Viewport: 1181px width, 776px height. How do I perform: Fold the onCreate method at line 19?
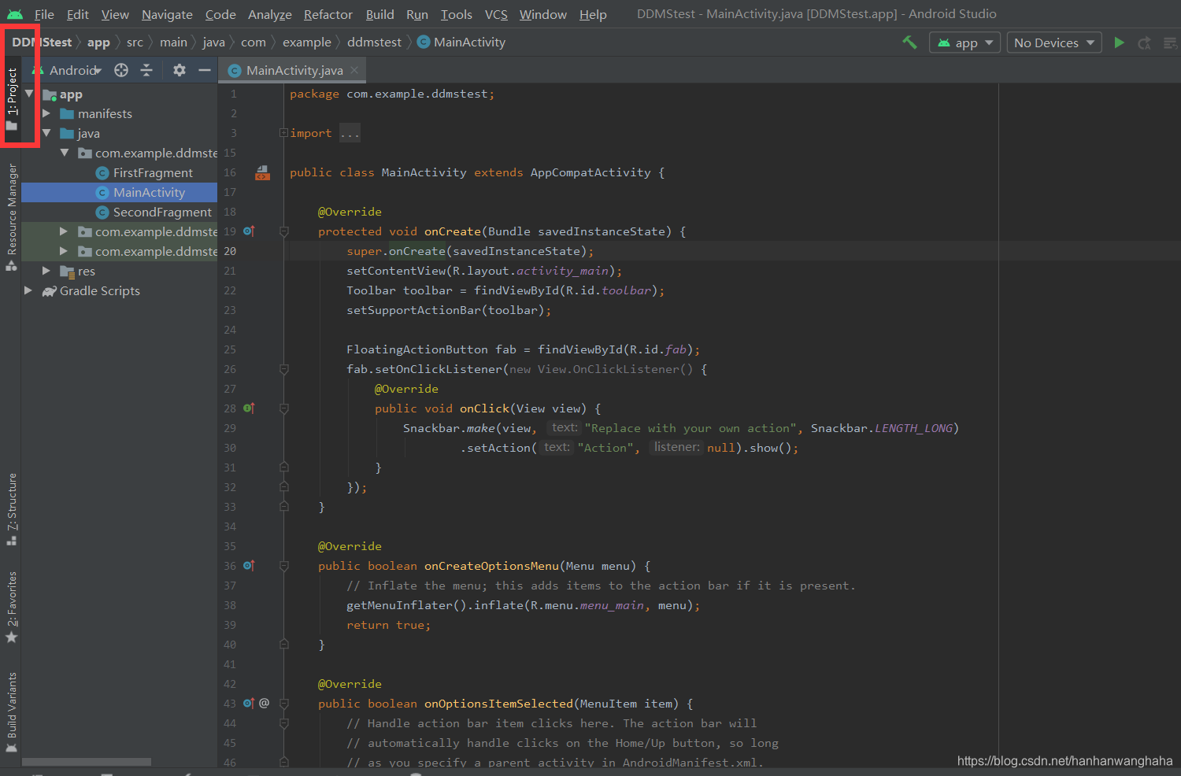[x=284, y=231]
